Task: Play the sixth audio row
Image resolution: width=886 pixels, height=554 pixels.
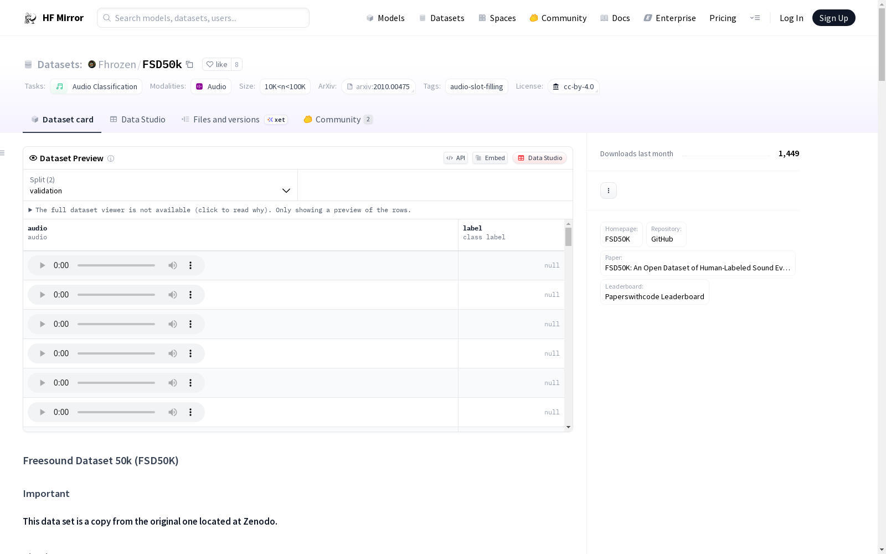Action: [42, 412]
